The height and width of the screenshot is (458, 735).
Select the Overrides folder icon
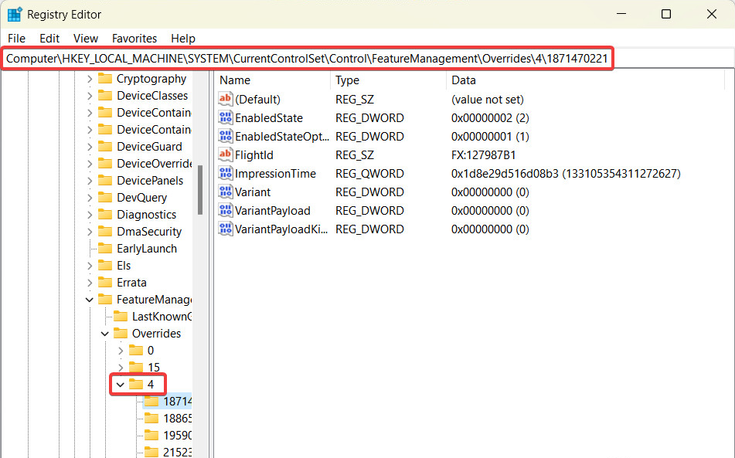(x=121, y=334)
